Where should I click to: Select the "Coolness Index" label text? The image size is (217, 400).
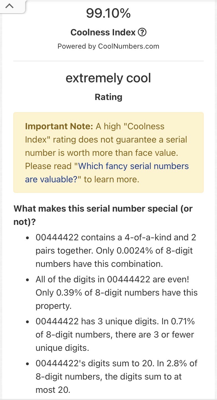click(103, 33)
